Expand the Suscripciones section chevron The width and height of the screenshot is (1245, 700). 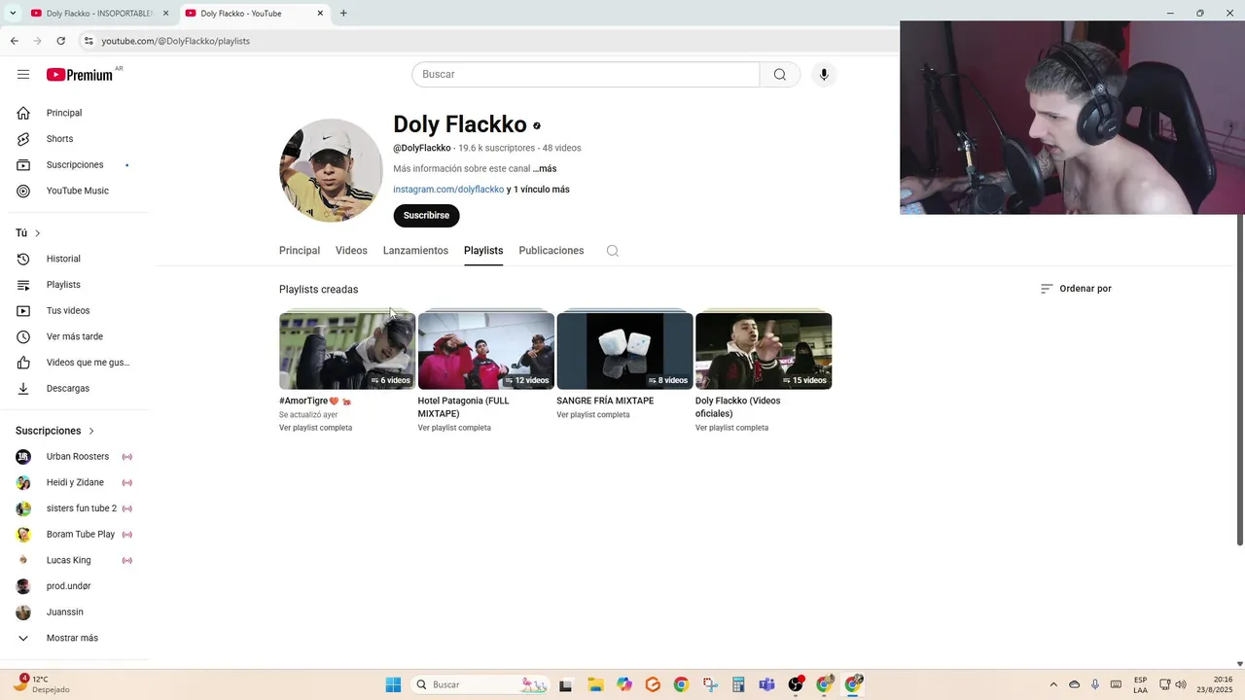[x=91, y=431]
